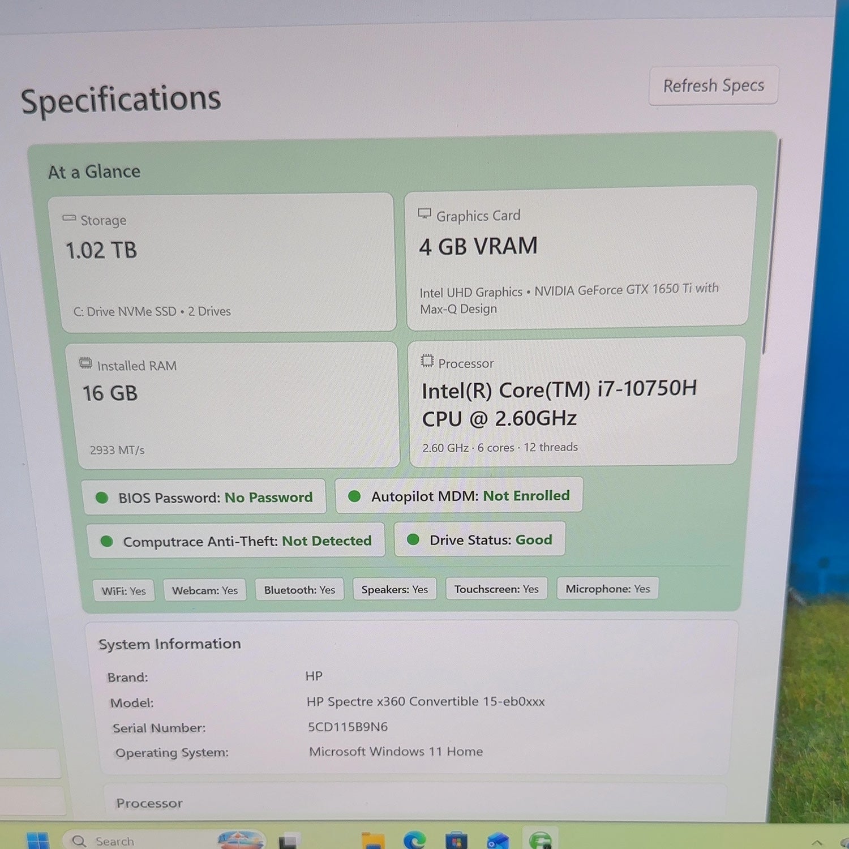The height and width of the screenshot is (849, 849).
Task: Click the Specifications page title
Action: (121, 100)
